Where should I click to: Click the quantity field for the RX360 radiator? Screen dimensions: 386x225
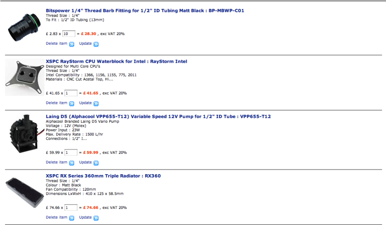pyautogui.click(x=71, y=208)
